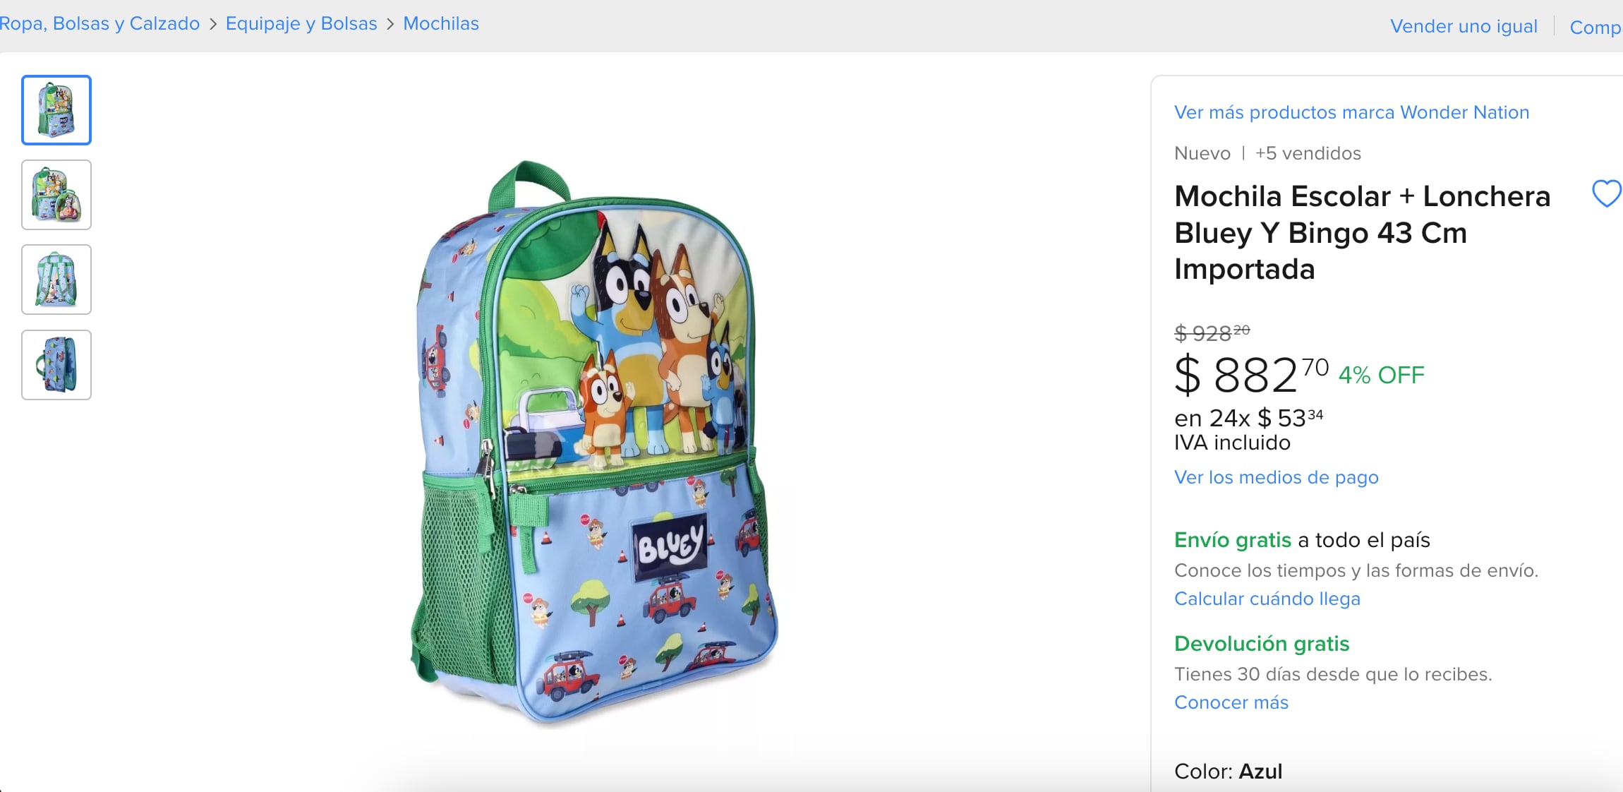Click Ver los medios de pago
The width and height of the screenshot is (1623, 792).
(x=1276, y=477)
